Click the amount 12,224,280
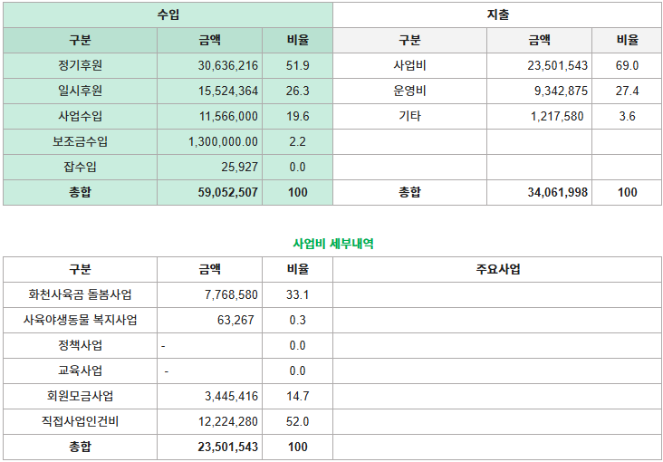The width and height of the screenshot is (663, 462). 228,422
